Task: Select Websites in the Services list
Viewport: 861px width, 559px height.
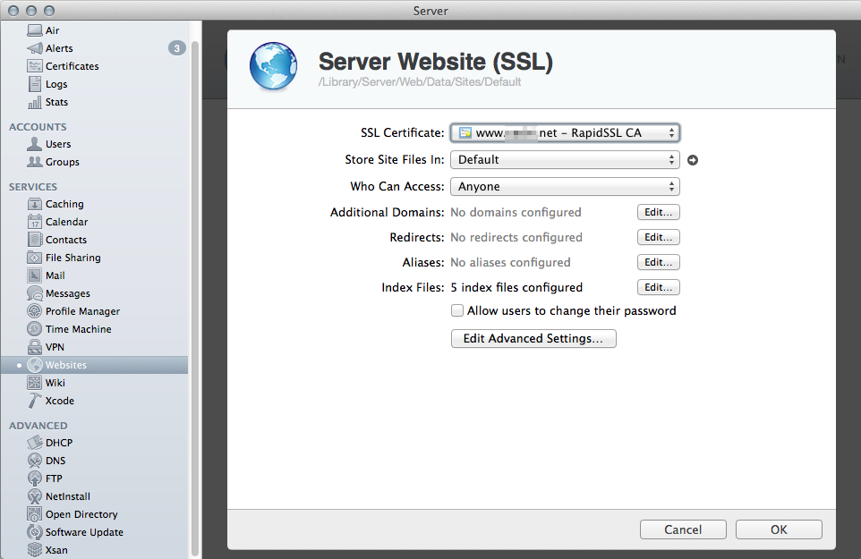Action: (66, 365)
